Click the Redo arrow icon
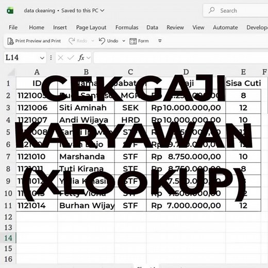The image size is (268, 268). coord(72,41)
